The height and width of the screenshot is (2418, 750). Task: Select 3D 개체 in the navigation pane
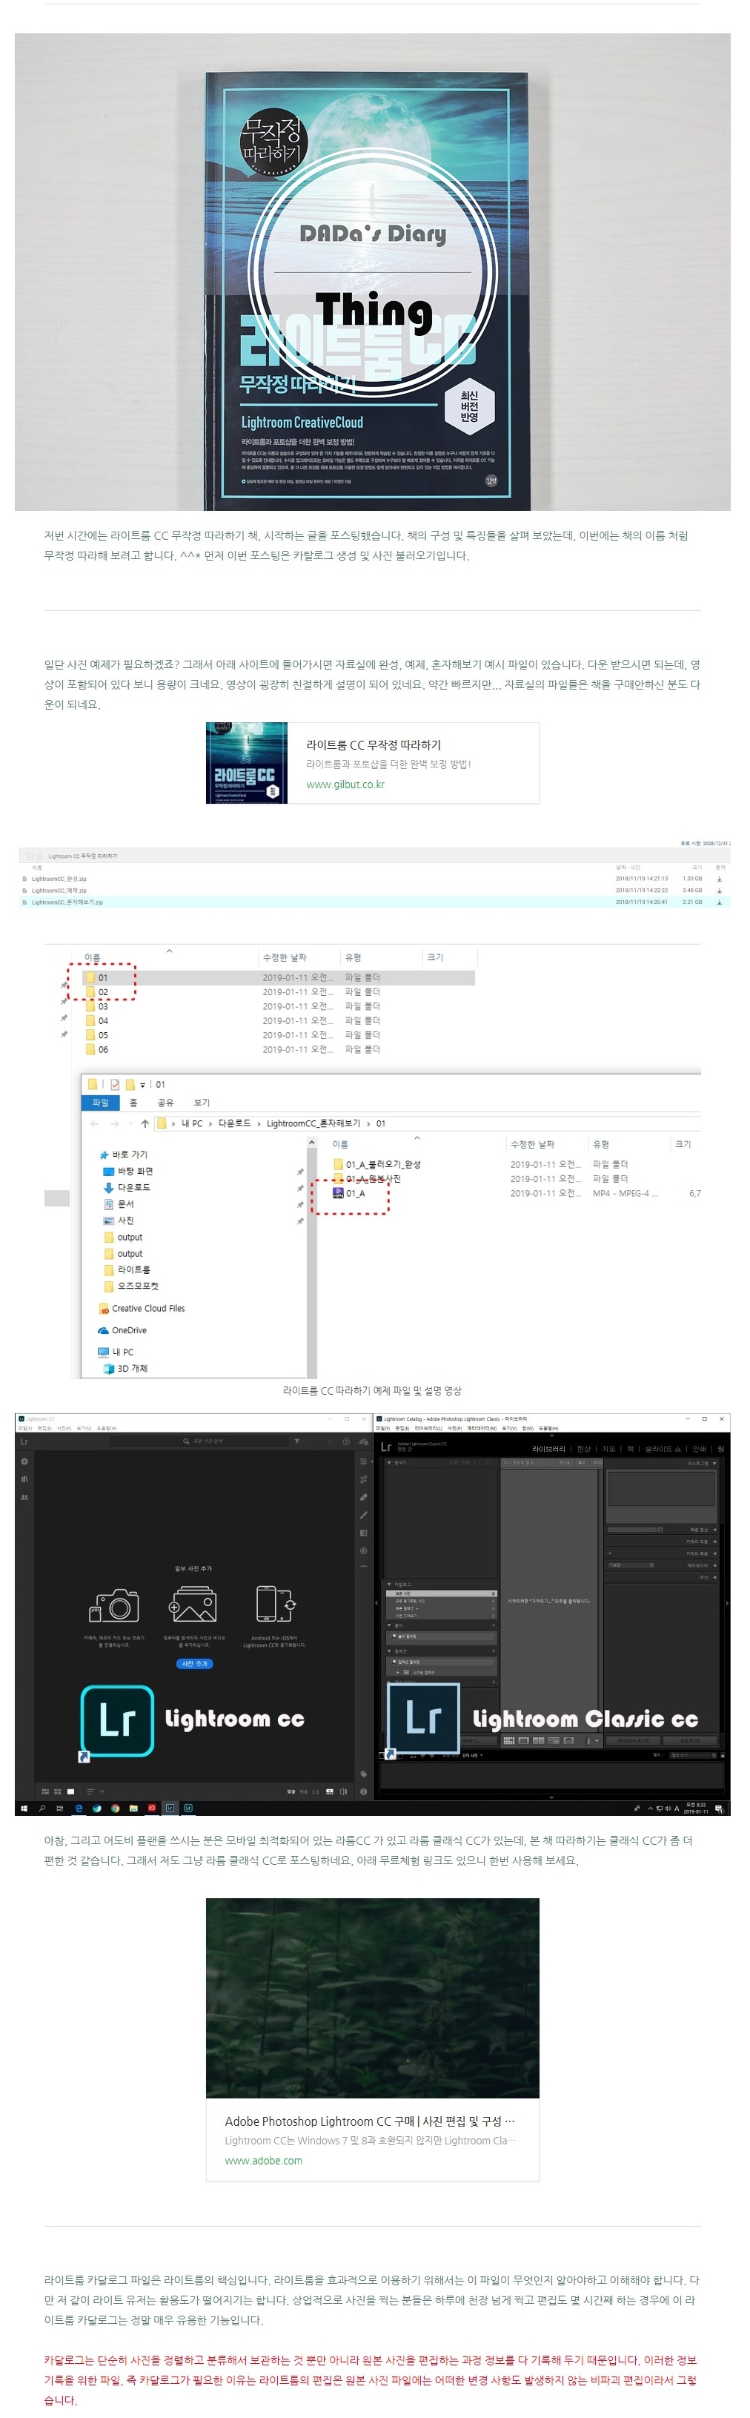pyautogui.click(x=133, y=1369)
